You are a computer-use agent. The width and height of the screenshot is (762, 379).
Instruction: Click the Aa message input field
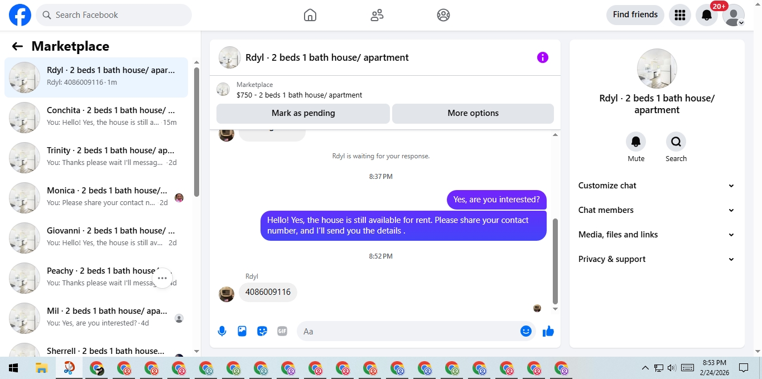pyautogui.click(x=410, y=331)
